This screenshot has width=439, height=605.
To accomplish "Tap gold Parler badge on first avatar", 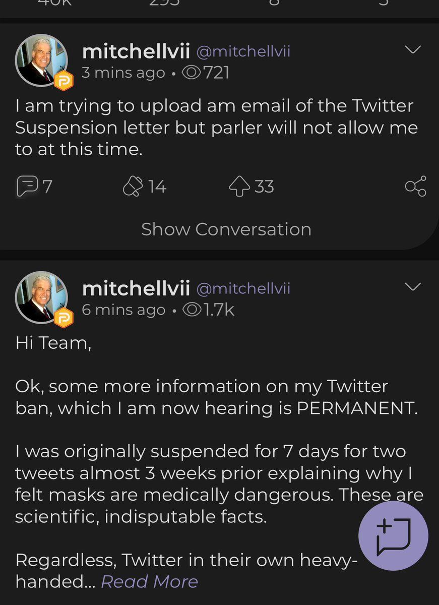I will tap(64, 81).
